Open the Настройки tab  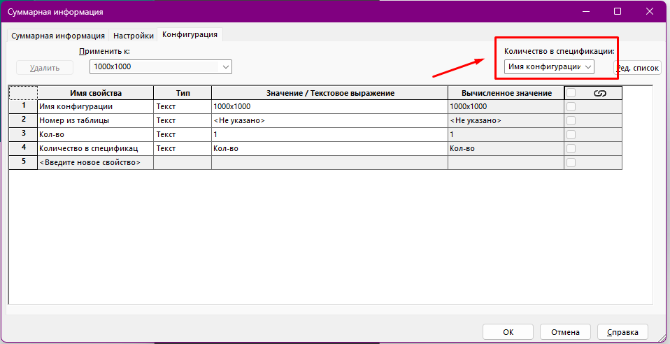133,36
